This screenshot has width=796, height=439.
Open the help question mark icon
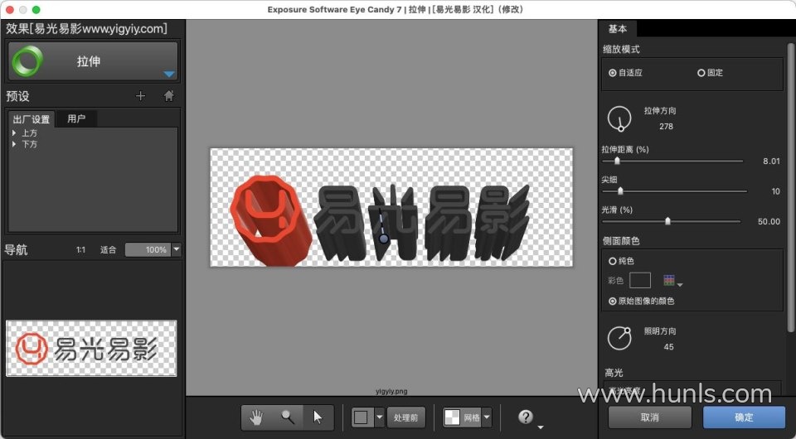[x=525, y=417]
